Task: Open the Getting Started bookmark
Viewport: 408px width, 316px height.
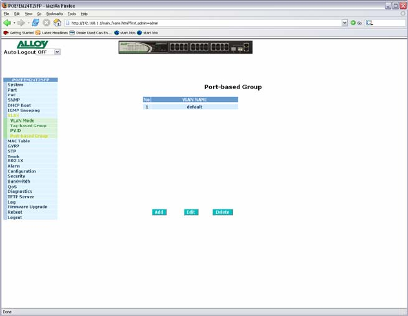Action: click(x=19, y=33)
